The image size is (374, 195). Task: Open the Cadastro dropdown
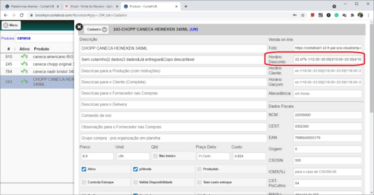click(96, 29)
